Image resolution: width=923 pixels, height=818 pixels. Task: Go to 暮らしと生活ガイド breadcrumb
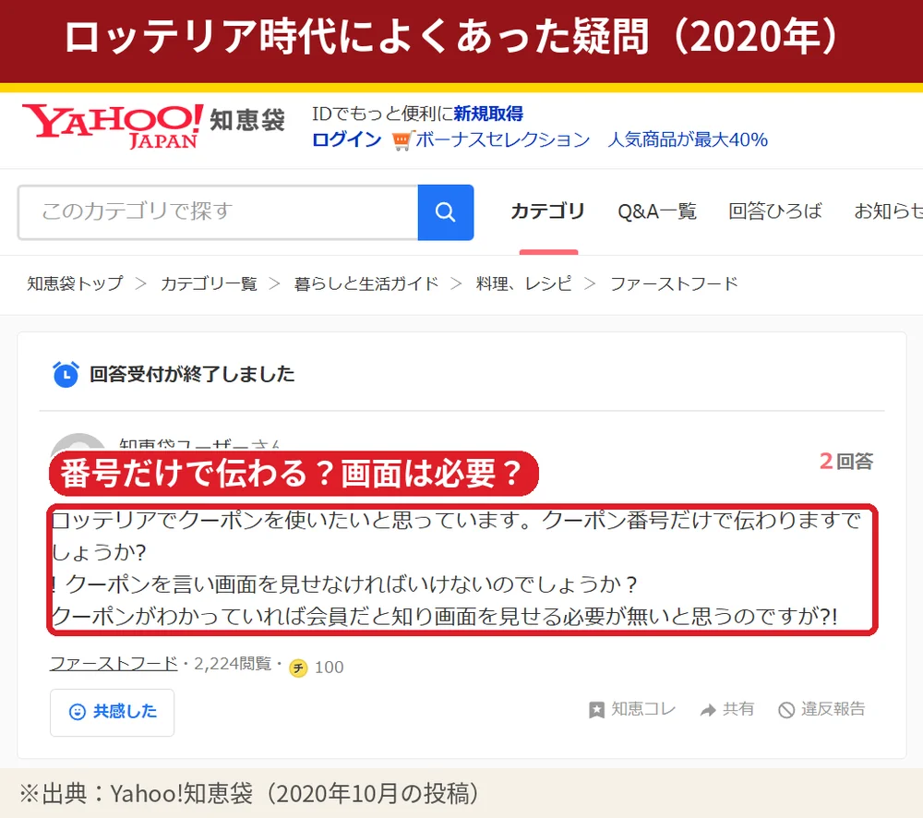(x=366, y=283)
